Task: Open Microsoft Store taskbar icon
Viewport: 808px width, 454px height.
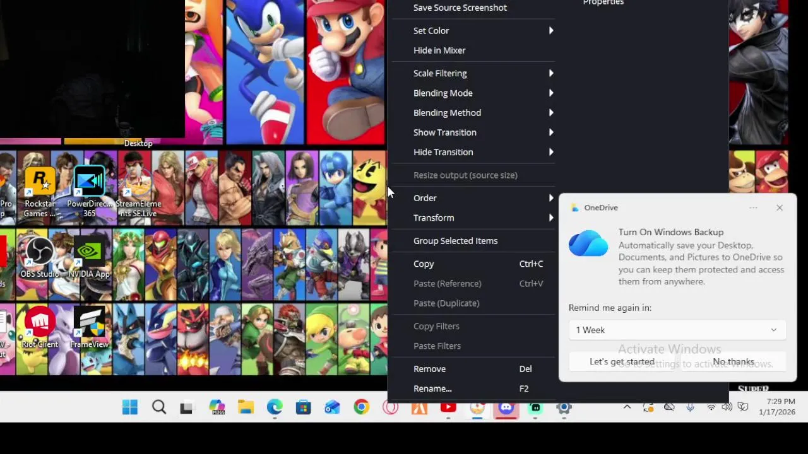Action: (x=304, y=408)
